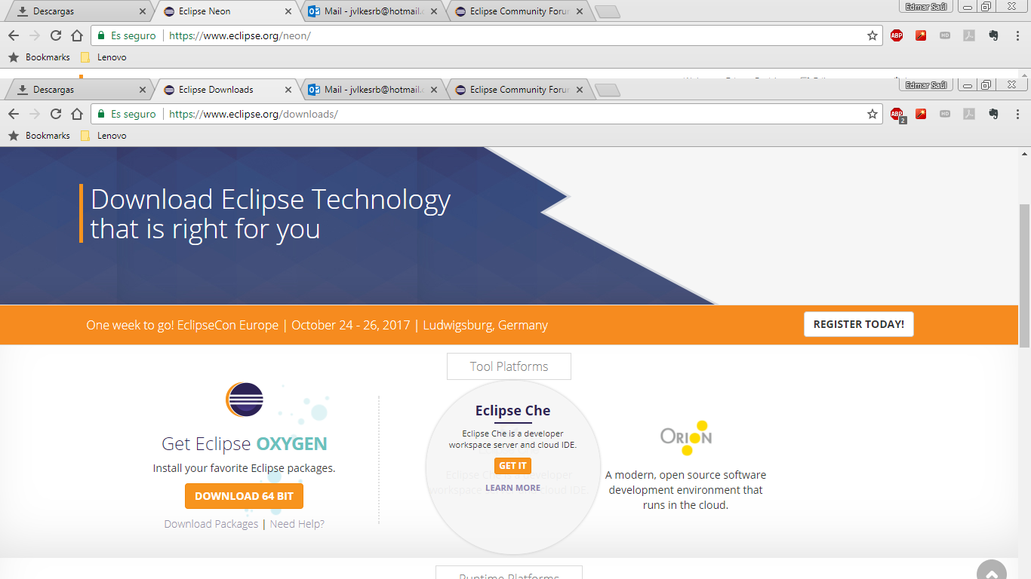Open Need Help? link

click(x=297, y=524)
